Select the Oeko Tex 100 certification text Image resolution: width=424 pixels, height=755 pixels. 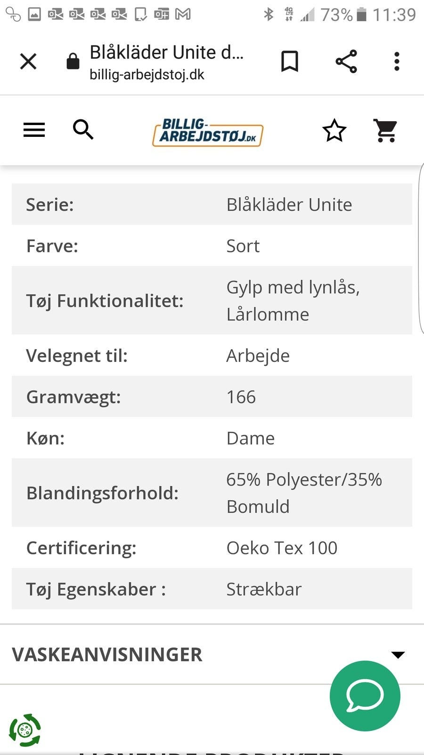(x=282, y=548)
